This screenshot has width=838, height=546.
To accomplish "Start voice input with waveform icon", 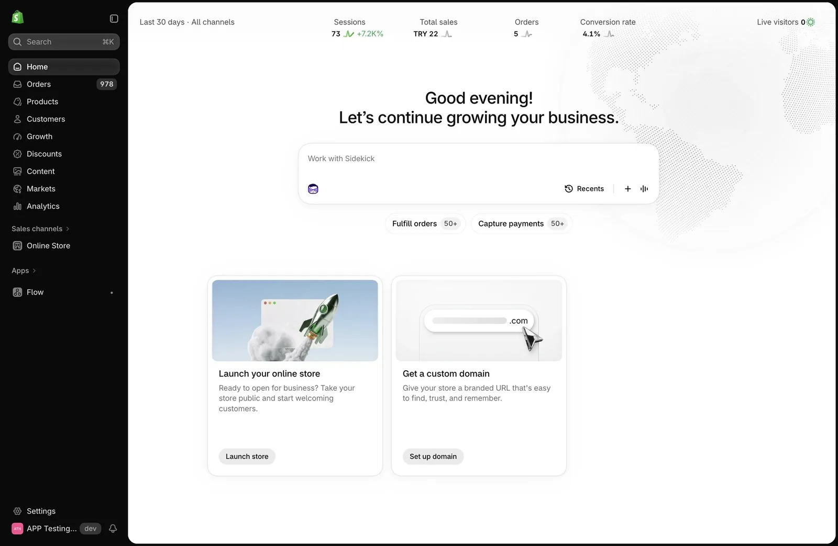I will tap(644, 189).
